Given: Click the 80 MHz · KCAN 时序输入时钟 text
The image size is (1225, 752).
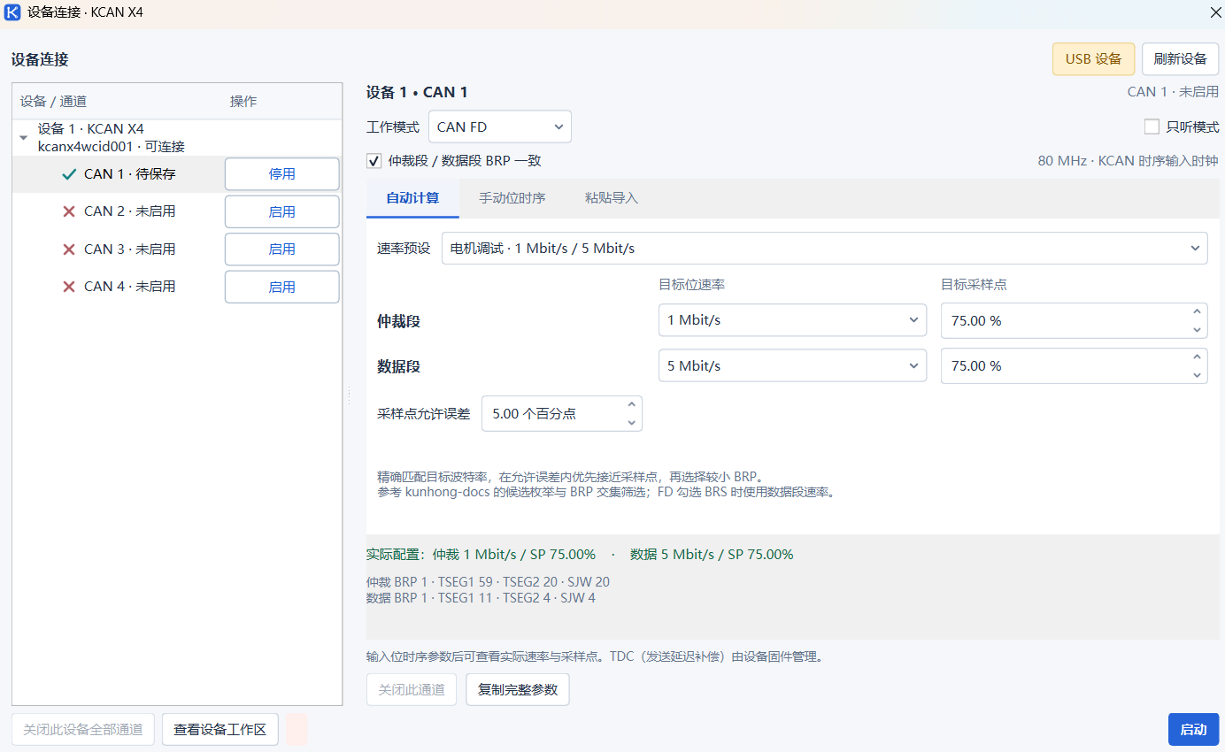Looking at the screenshot, I should pyautogui.click(x=1128, y=161).
